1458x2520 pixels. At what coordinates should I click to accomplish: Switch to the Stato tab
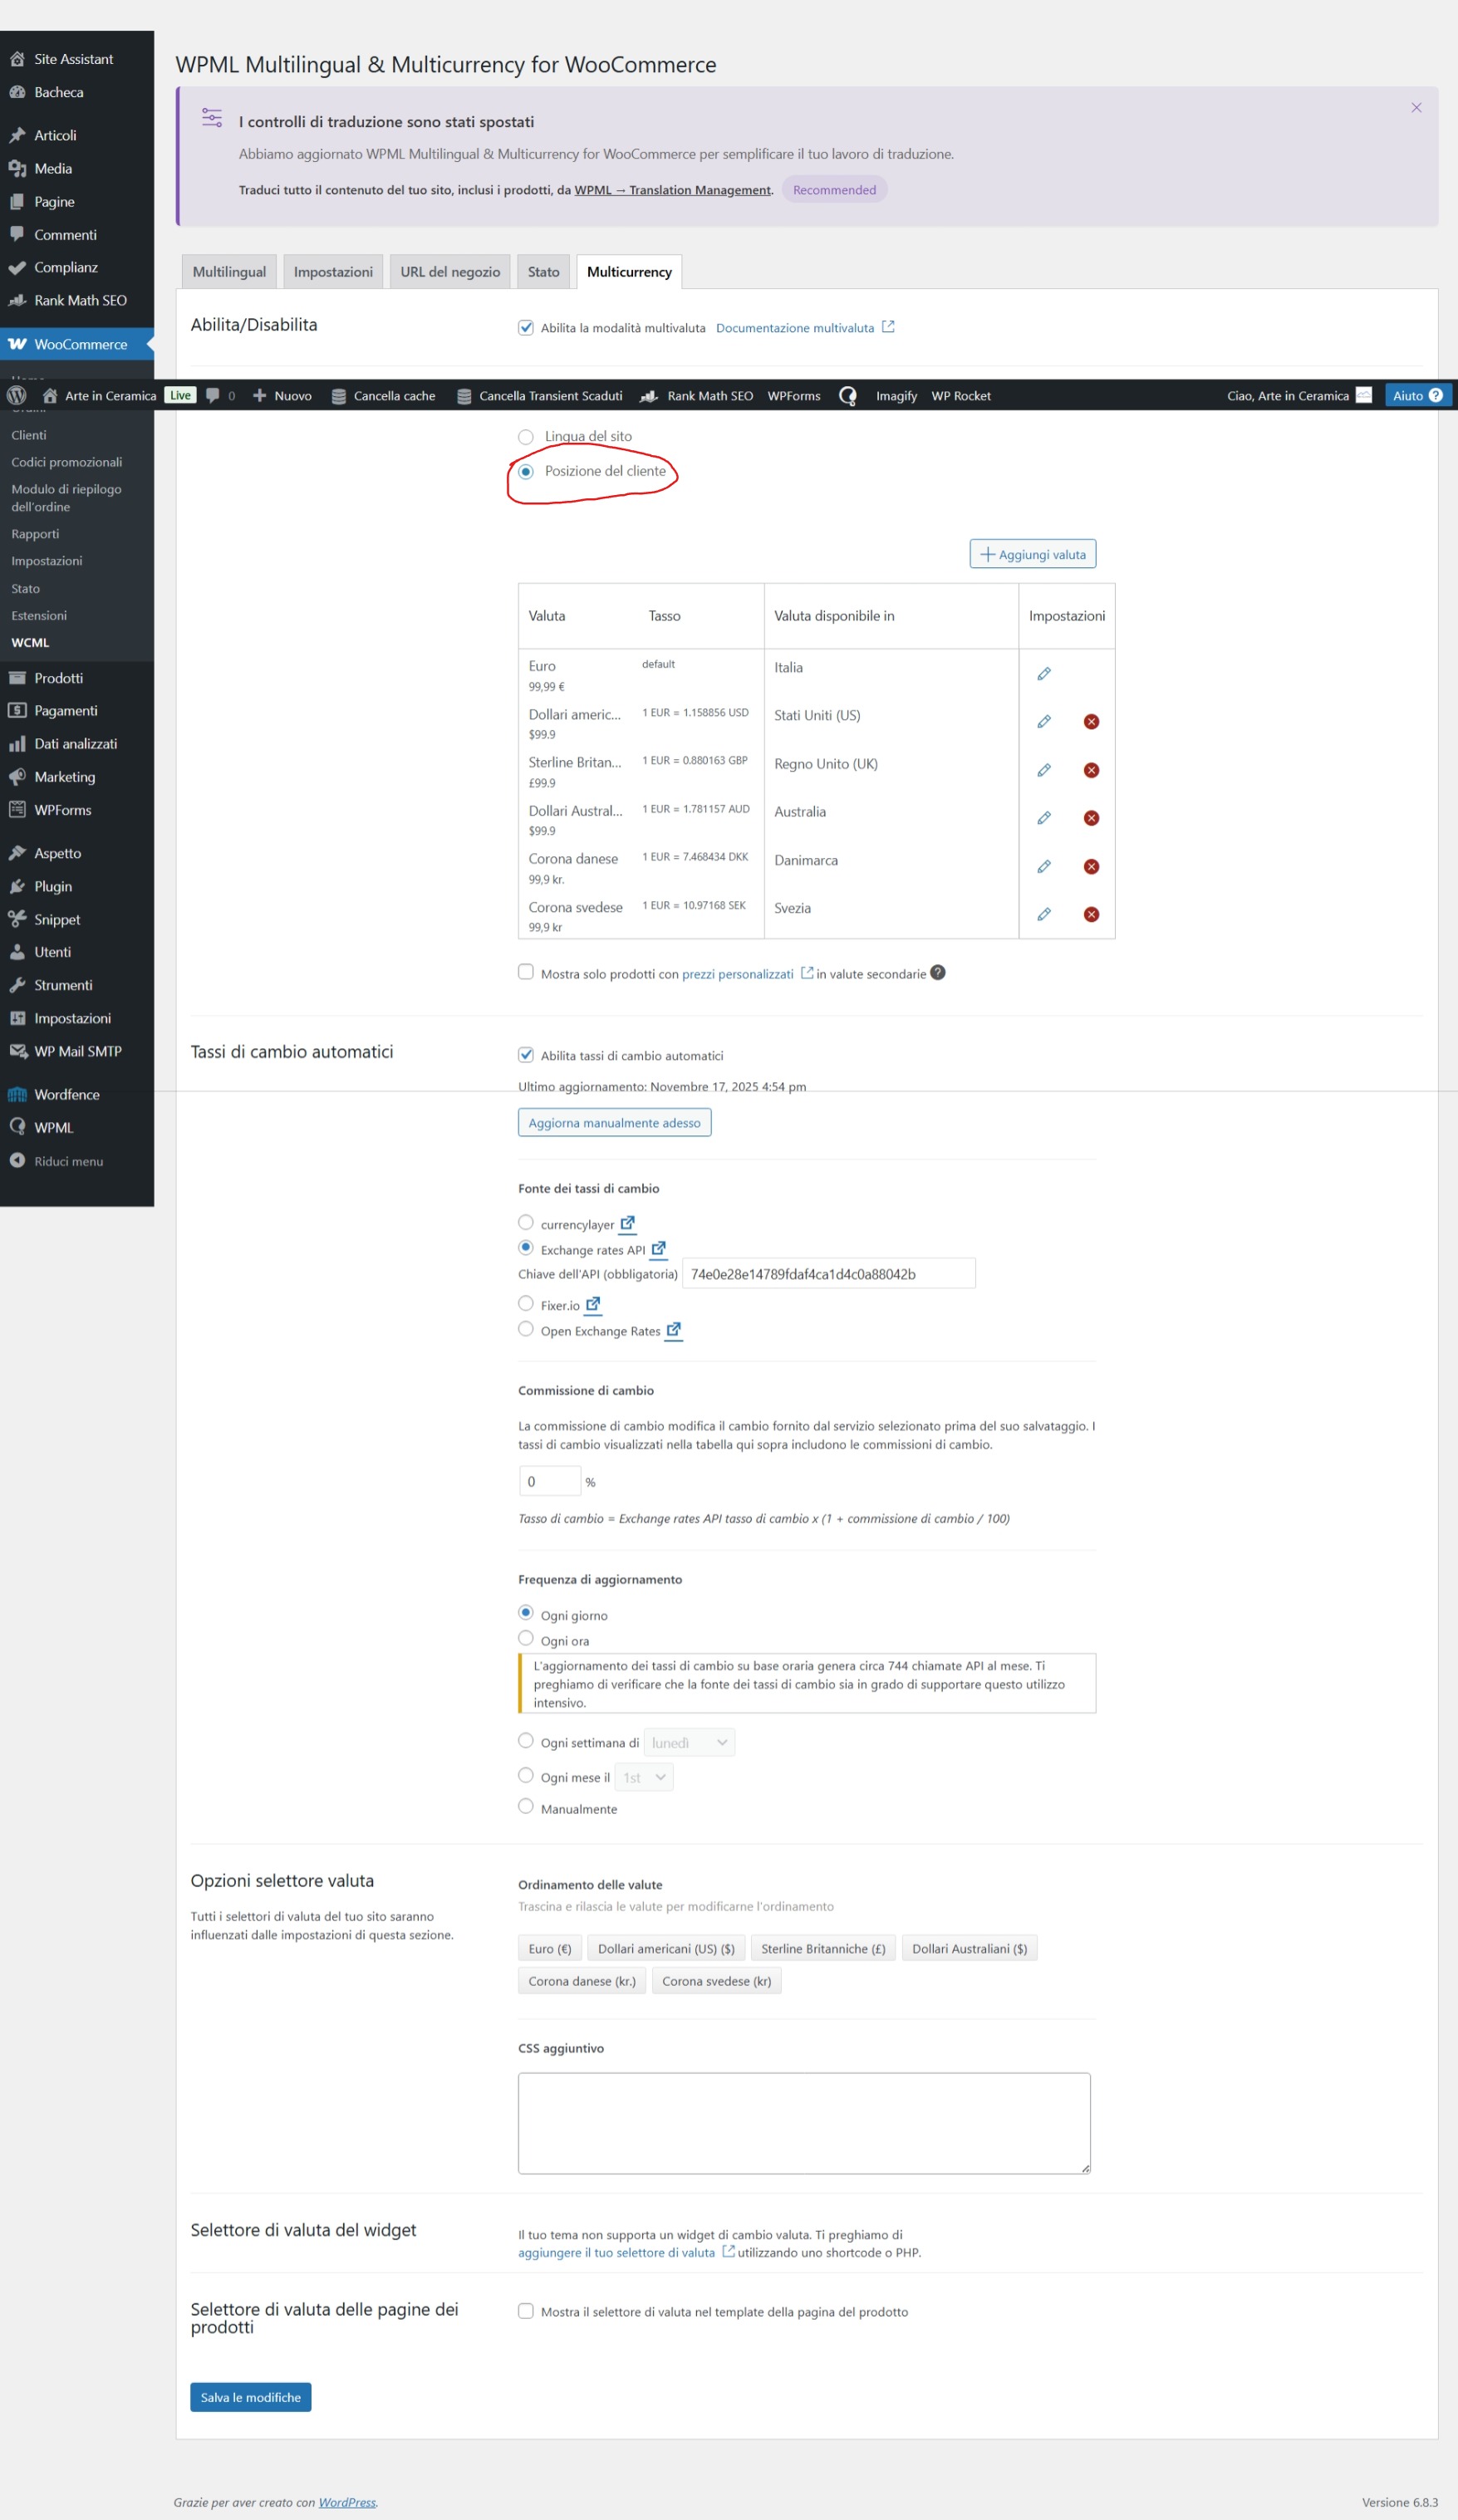point(544,272)
